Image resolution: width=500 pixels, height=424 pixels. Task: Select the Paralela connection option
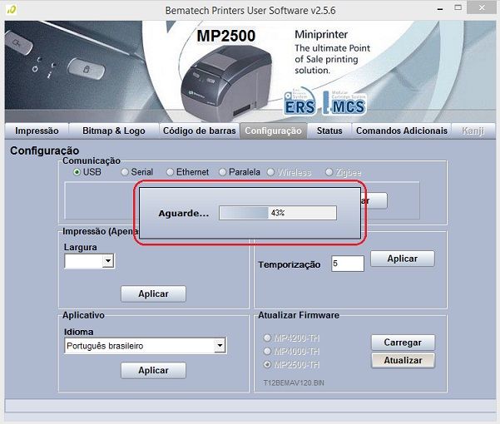click(x=223, y=172)
